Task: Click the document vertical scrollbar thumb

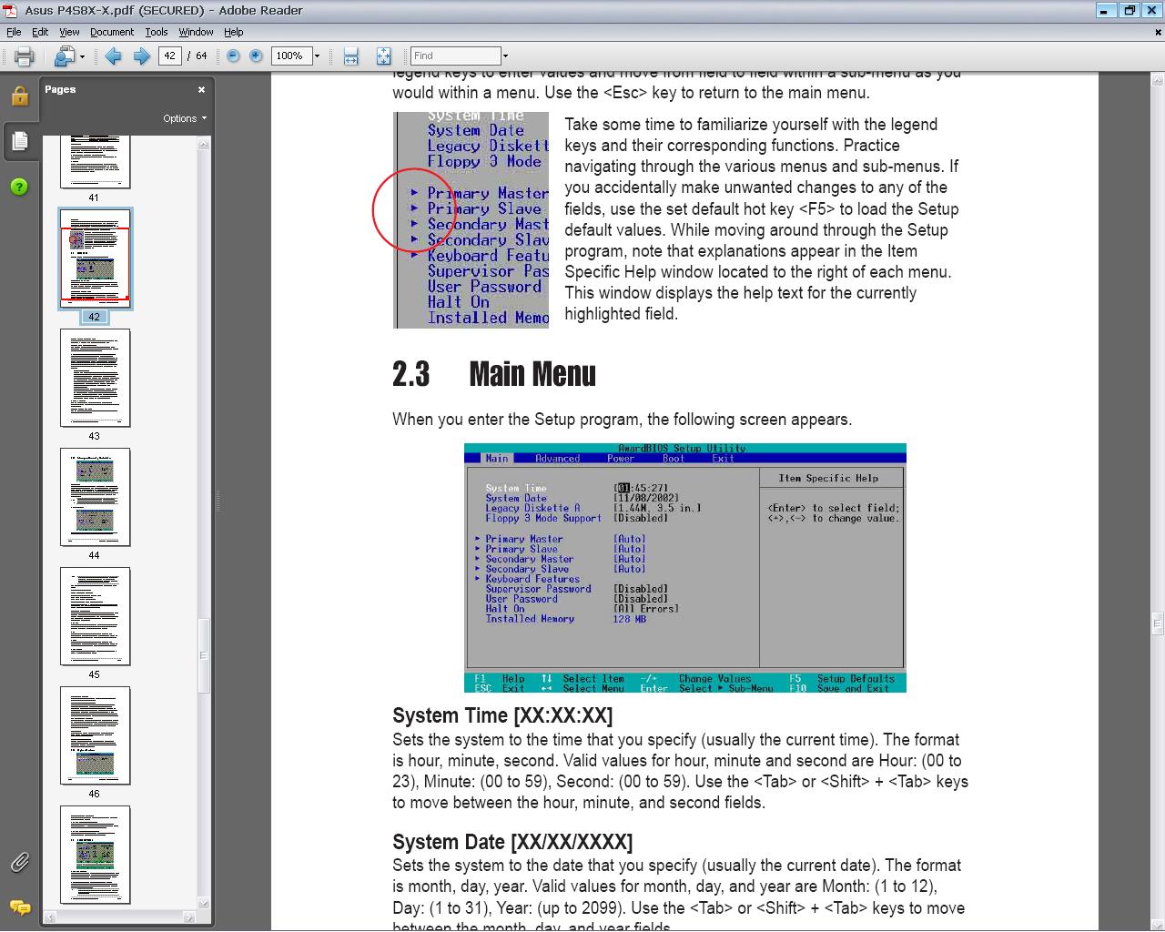Action: (1157, 623)
